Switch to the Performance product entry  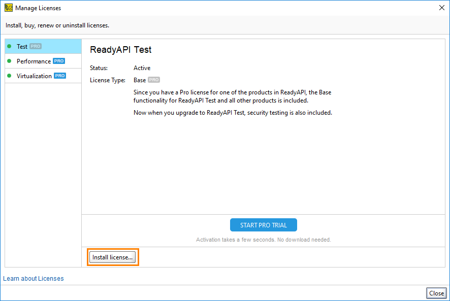[x=34, y=61]
